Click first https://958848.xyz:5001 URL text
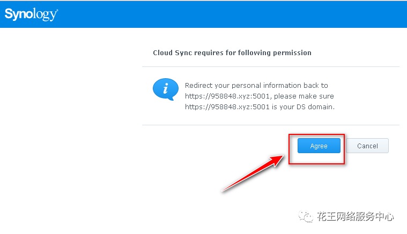The height and width of the screenshot is (234, 407). tap(227, 96)
